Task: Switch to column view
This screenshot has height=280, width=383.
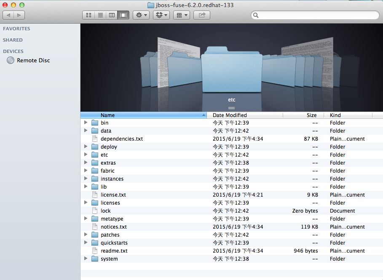Action: [x=112, y=15]
